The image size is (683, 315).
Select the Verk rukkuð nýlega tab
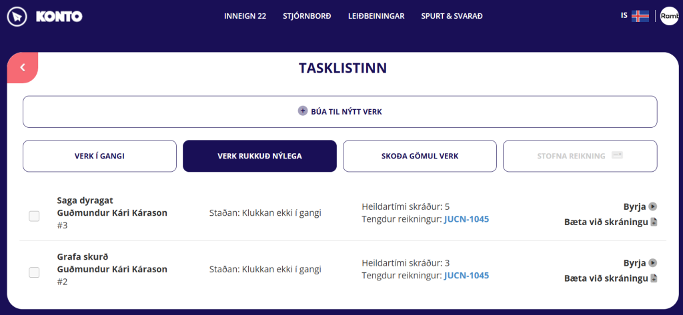(259, 156)
